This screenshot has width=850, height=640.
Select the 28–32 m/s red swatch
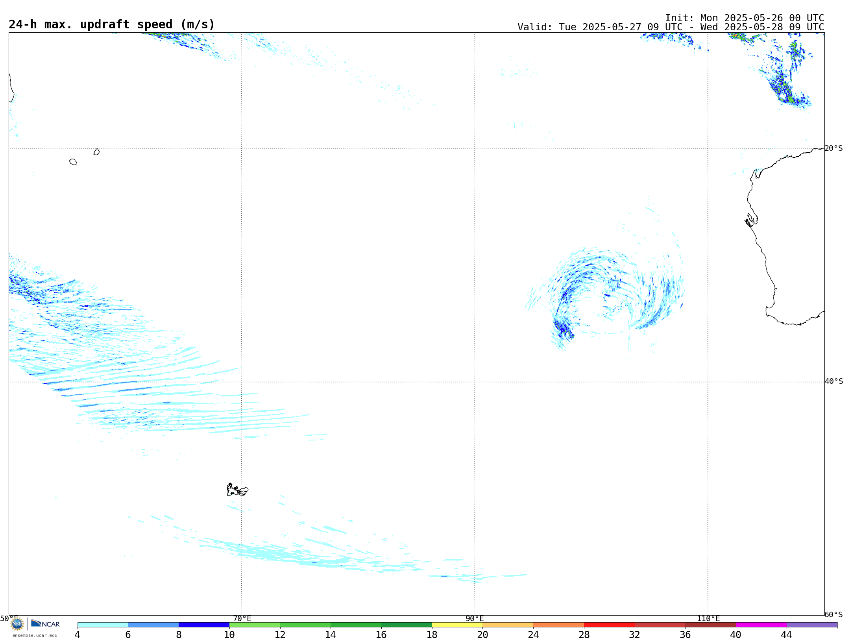coord(609,625)
